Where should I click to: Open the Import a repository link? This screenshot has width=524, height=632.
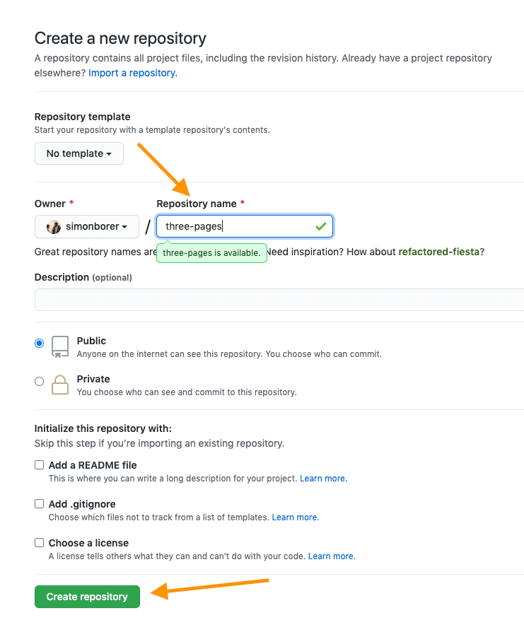click(x=133, y=73)
